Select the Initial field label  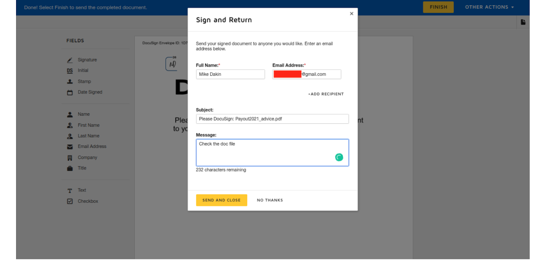point(83,70)
